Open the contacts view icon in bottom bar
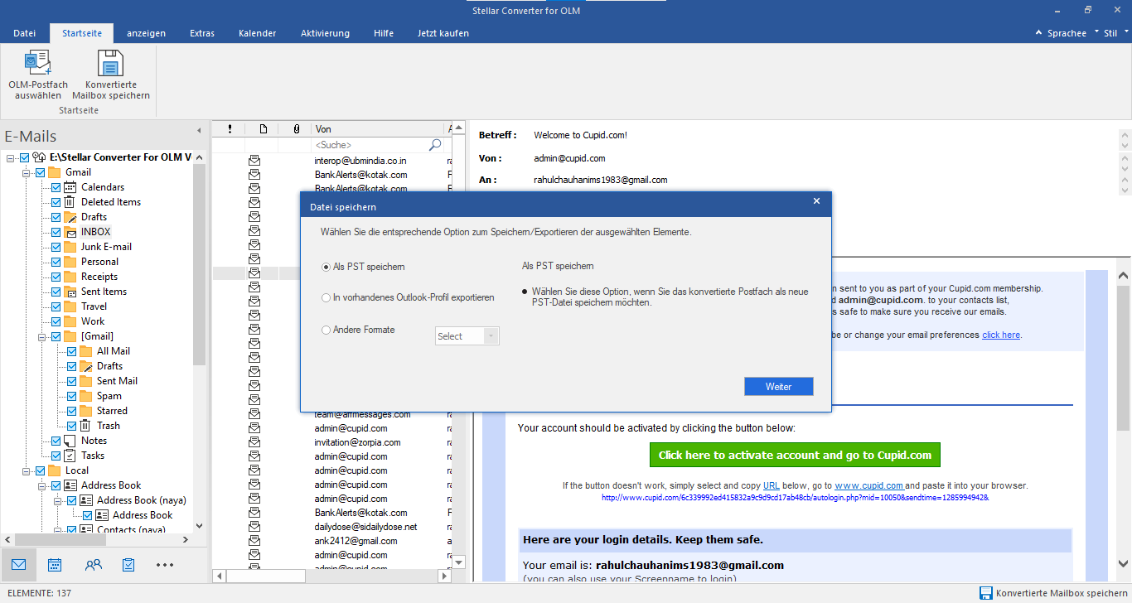 (x=93, y=565)
